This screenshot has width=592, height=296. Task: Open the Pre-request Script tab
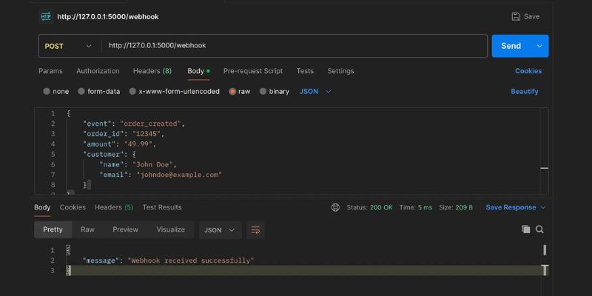coord(253,71)
